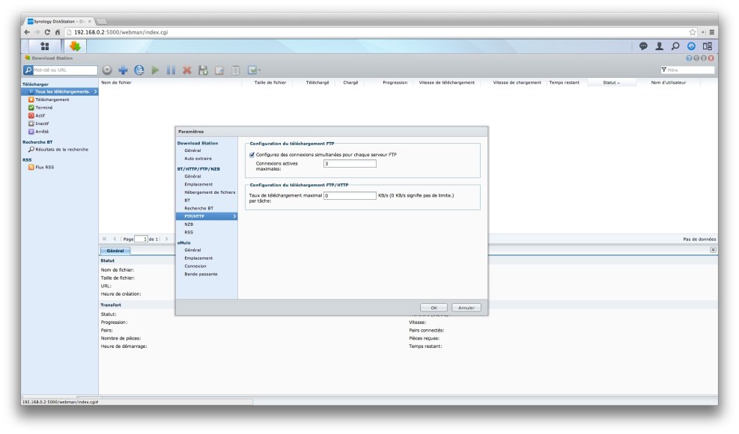Collapse the bottom details panel arrow
Screen dimensions: 739x434
712,250
